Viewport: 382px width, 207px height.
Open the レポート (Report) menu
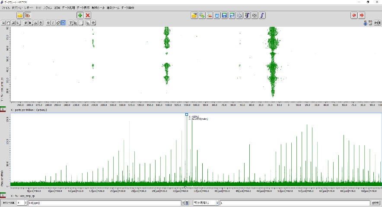29,8
